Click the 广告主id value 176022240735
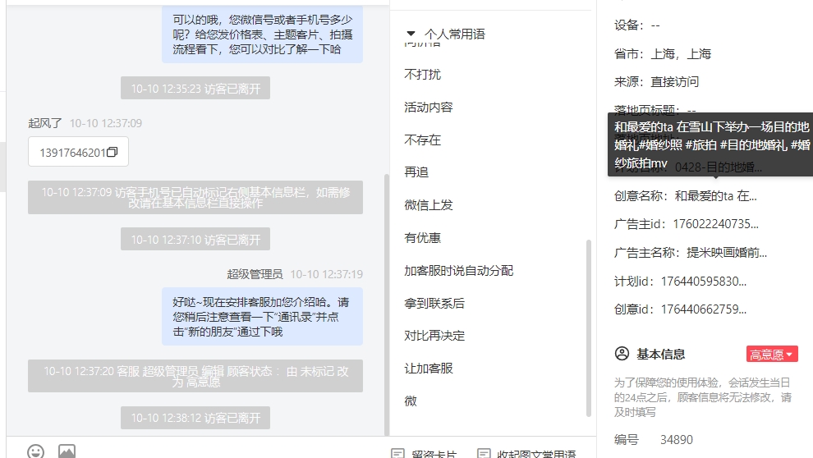The image size is (813, 458). 715,224
